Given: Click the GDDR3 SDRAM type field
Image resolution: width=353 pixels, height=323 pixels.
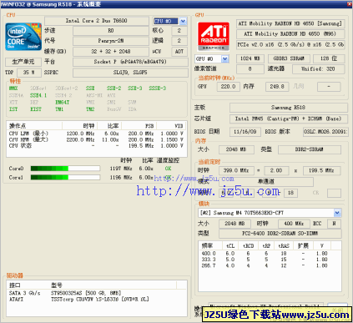Looking at the screenshot, I should (289, 58).
